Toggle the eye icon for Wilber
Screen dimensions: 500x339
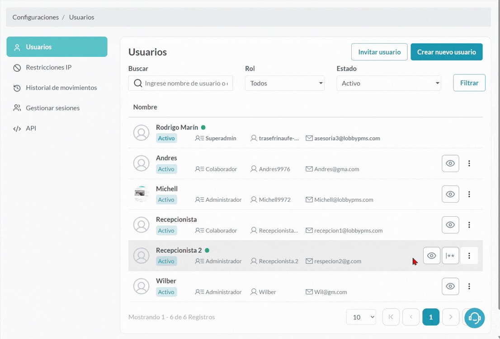click(450, 286)
